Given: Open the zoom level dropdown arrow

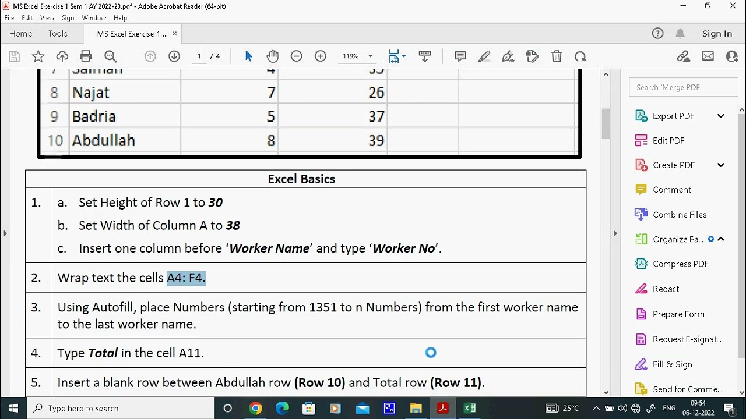Looking at the screenshot, I should pyautogui.click(x=370, y=56).
